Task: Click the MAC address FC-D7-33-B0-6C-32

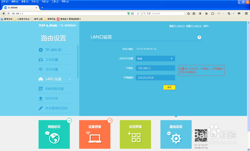Action: [146, 49]
